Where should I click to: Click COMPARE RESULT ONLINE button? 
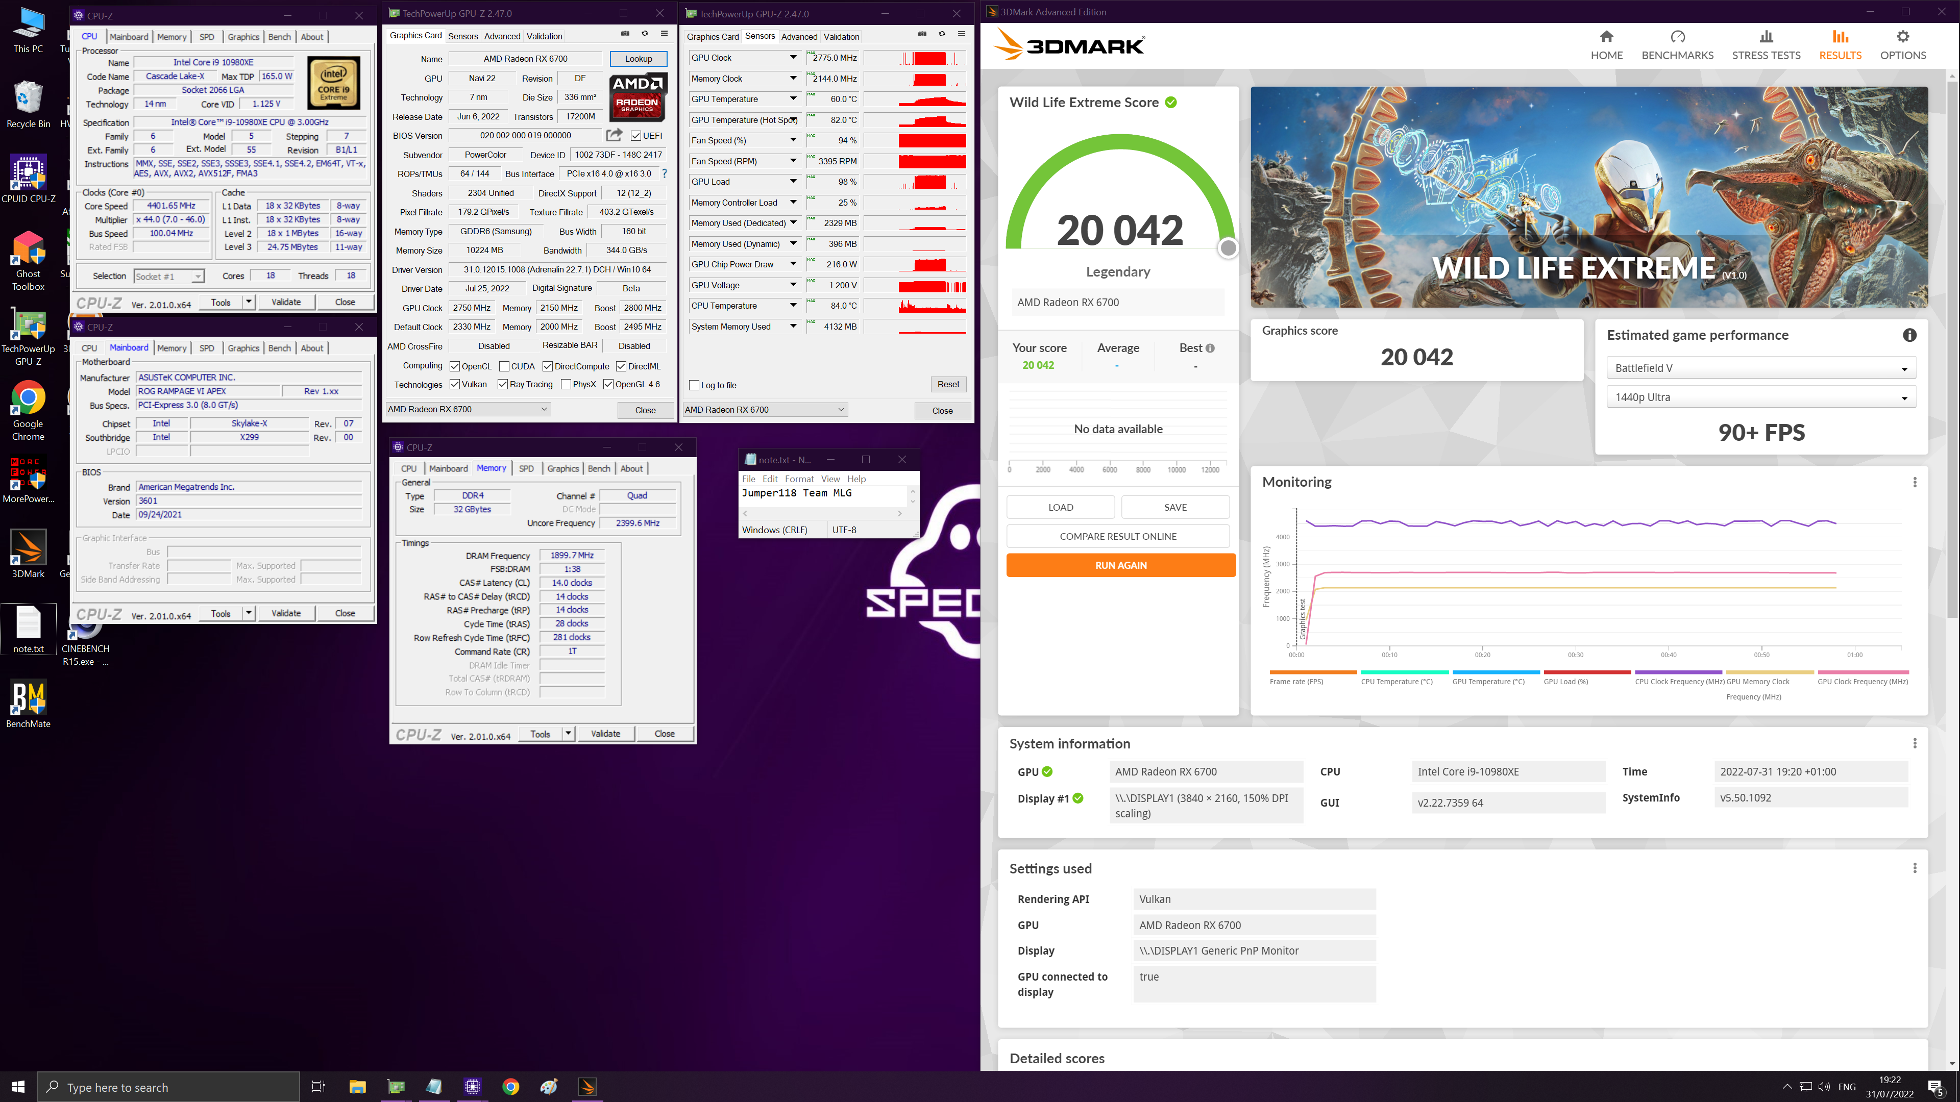coord(1118,536)
